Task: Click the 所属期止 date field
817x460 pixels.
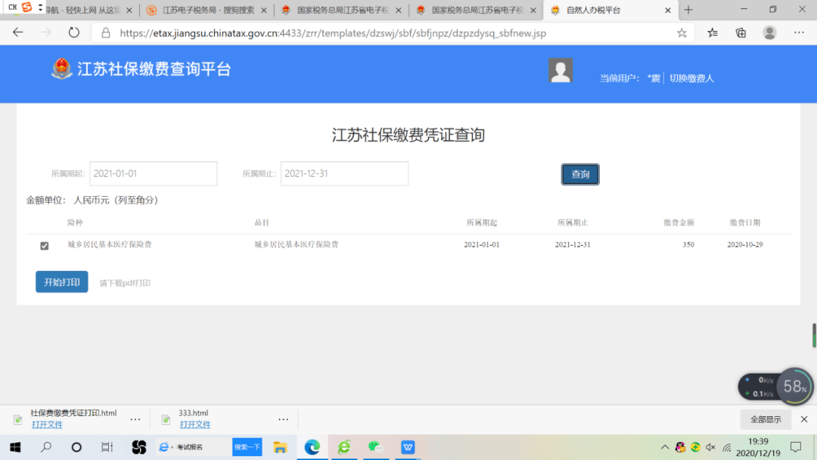Action: click(344, 173)
